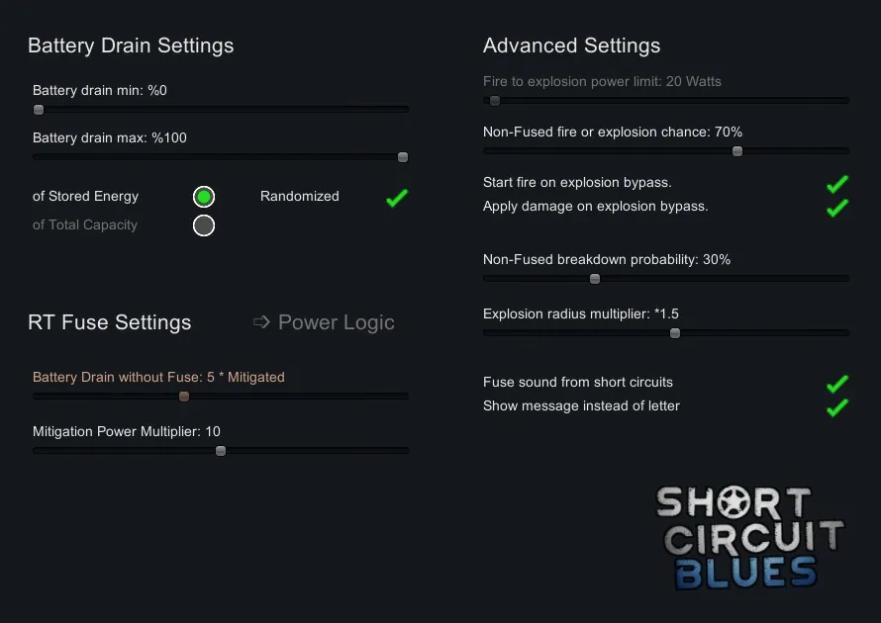The image size is (881, 623).
Task: Click the Battery drain max slider handle
Action: (x=403, y=157)
